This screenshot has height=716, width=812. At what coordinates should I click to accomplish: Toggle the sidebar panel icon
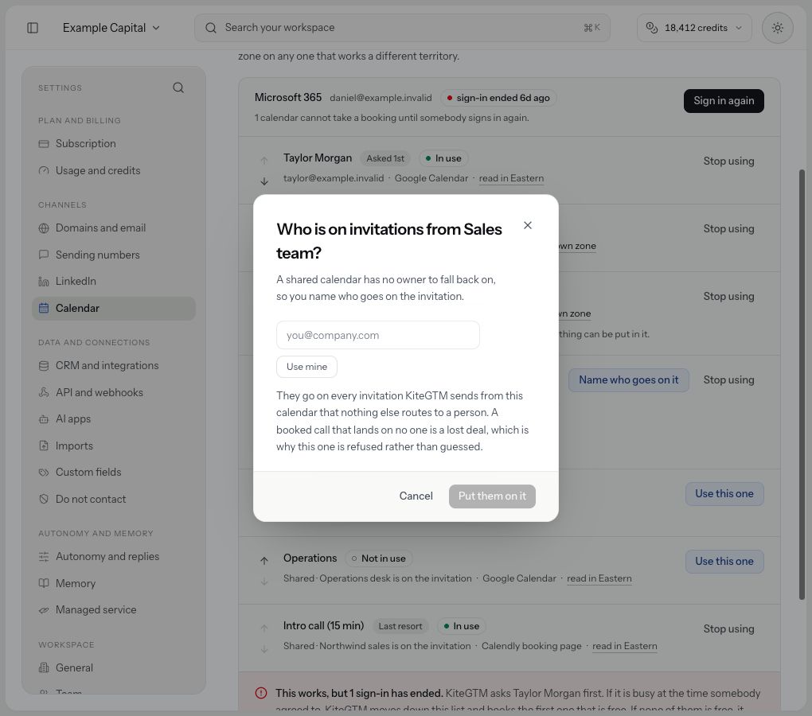(33, 28)
